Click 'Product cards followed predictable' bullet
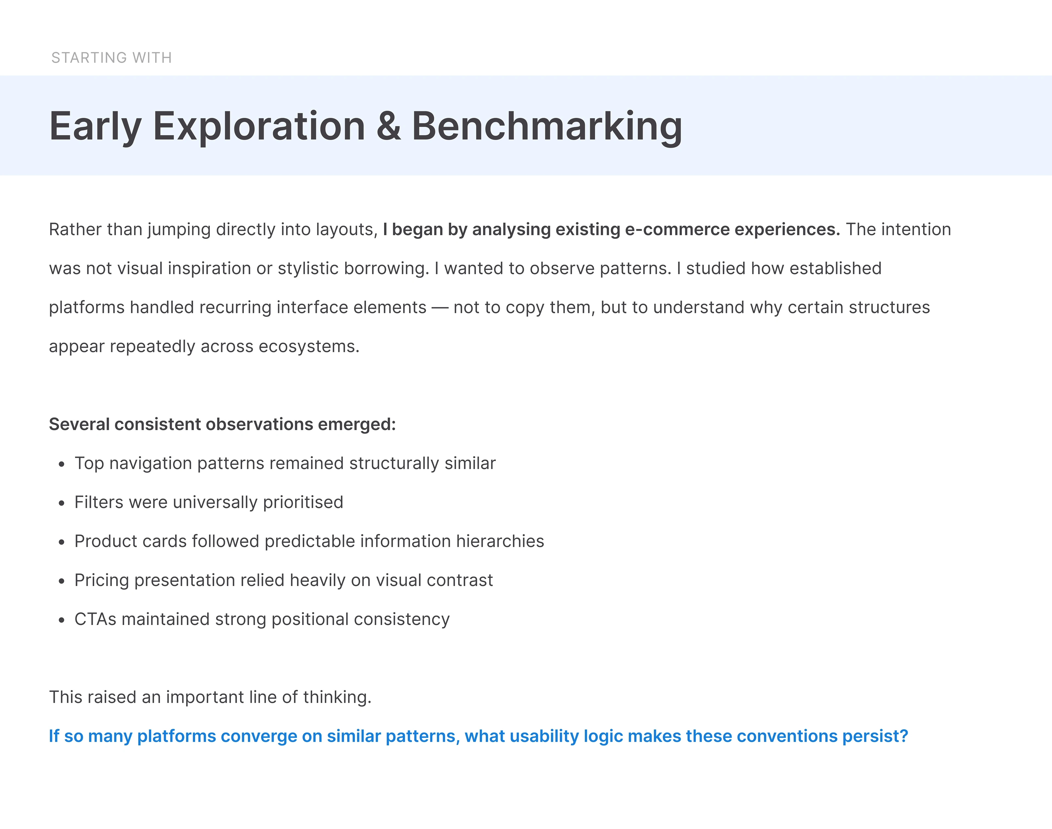The height and width of the screenshot is (829, 1052). pos(309,541)
